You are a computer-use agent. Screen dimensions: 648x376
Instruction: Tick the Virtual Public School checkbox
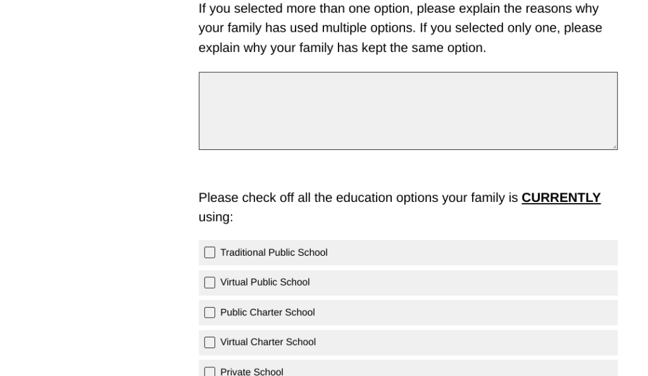click(x=210, y=283)
